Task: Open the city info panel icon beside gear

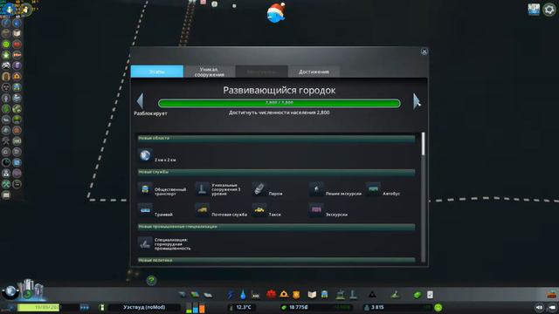Action: coord(534,10)
